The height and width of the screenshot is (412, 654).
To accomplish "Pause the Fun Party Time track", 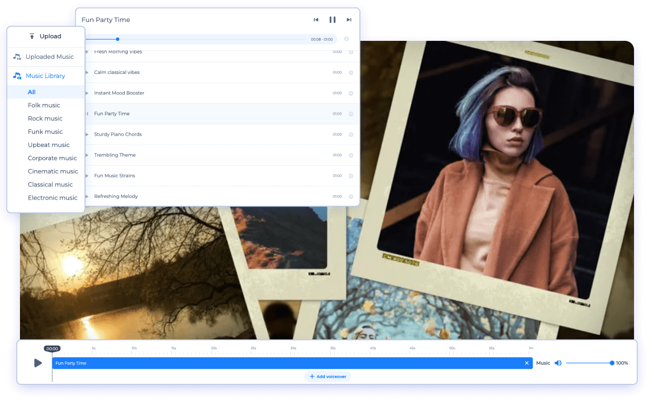I will point(332,20).
